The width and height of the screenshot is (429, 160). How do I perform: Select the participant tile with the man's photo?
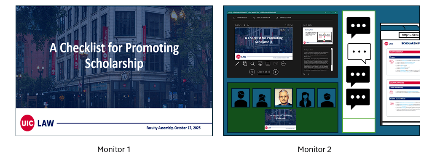pyautogui.click(x=284, y=97)
